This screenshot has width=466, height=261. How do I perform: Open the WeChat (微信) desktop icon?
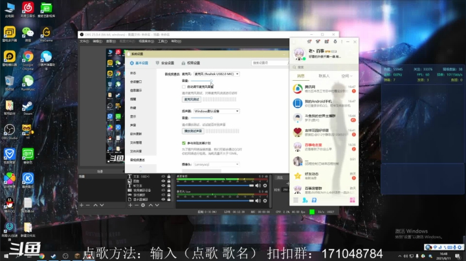(28, 34)
